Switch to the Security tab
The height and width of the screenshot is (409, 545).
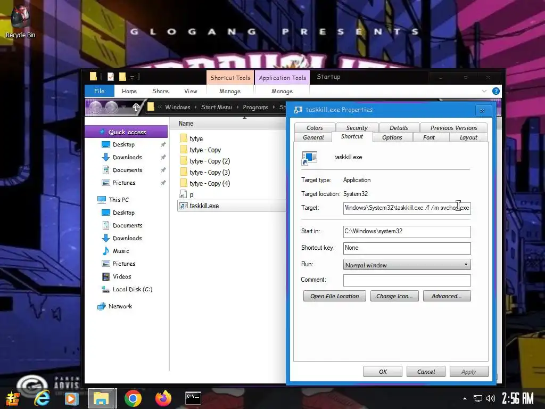(x=357, y=128)
